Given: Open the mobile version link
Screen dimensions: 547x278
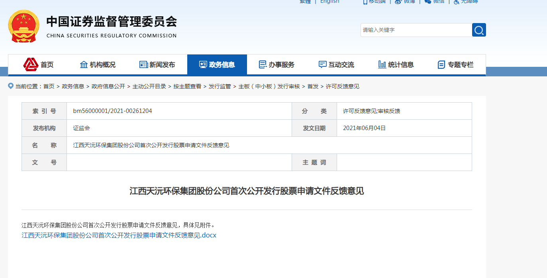Looking at the screenshot, I should [374, 2].
